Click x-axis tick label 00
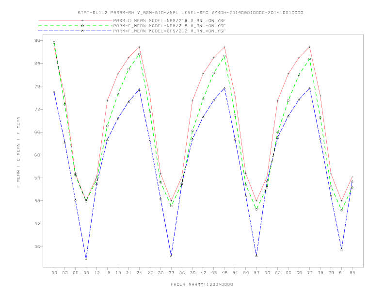Image resolution: width=384 pixels, height=297 pixels. pyautogui.click(x=54, y=273)
